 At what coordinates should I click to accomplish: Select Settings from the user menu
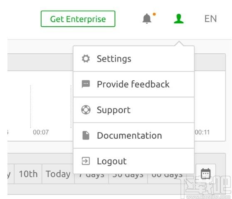point(134,59)
